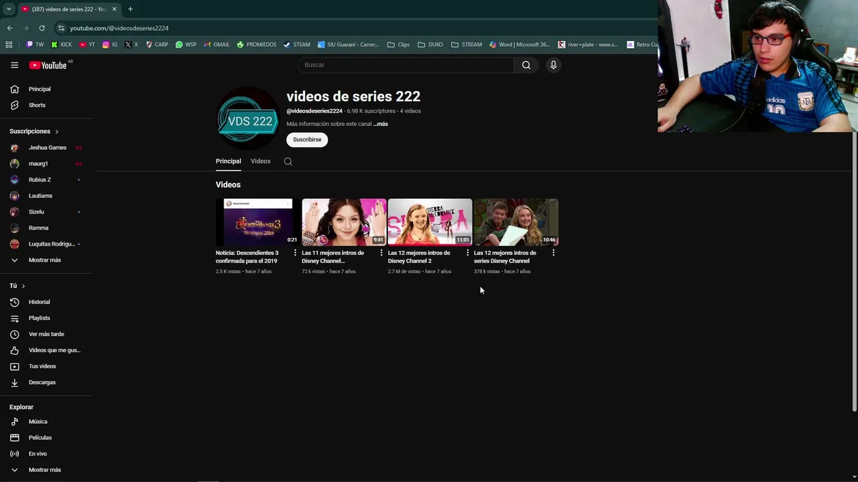Play Las 12 mejores intros 2 thumbnail

(x=430, y=222)
